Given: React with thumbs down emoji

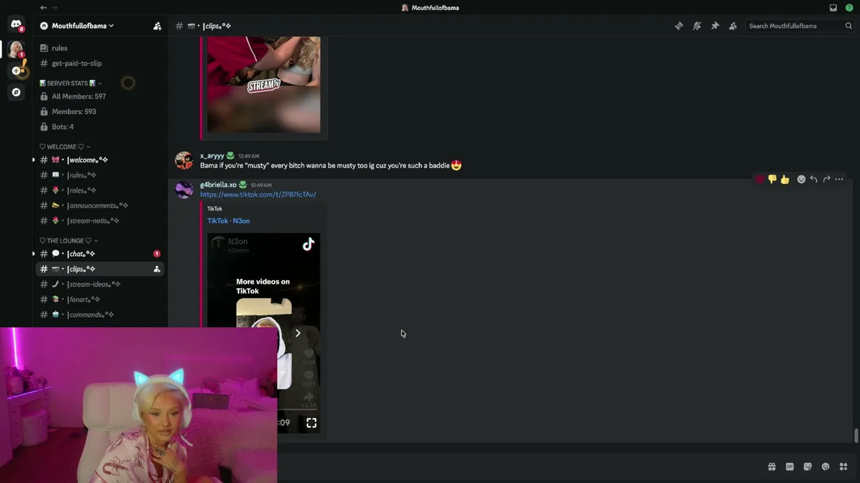Looking at the screenshot, I should [x=773, y=179].
